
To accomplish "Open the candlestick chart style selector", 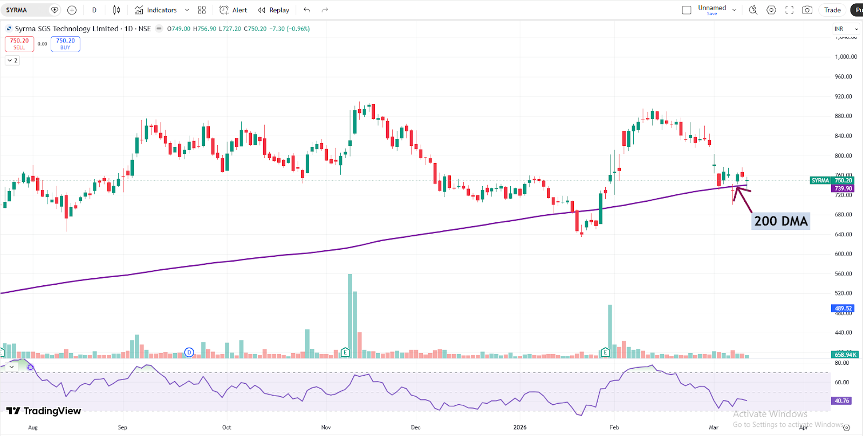I will click(x=117, y=10).
